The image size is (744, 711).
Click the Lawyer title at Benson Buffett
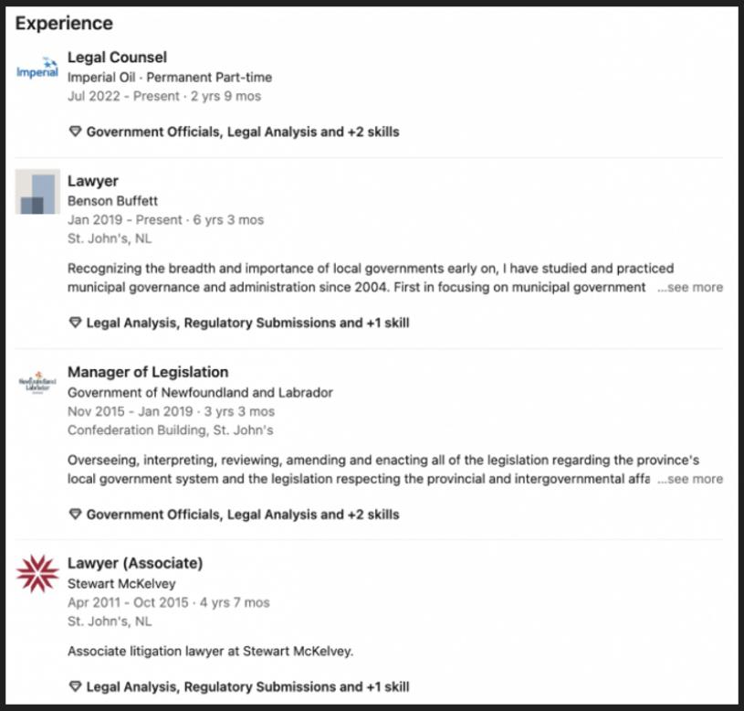93,181
